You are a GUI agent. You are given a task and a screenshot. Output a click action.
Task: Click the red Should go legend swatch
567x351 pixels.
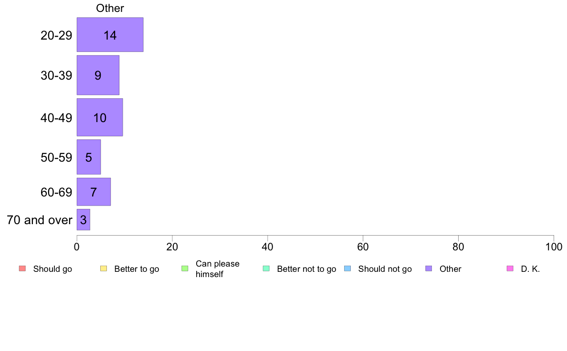22,268
